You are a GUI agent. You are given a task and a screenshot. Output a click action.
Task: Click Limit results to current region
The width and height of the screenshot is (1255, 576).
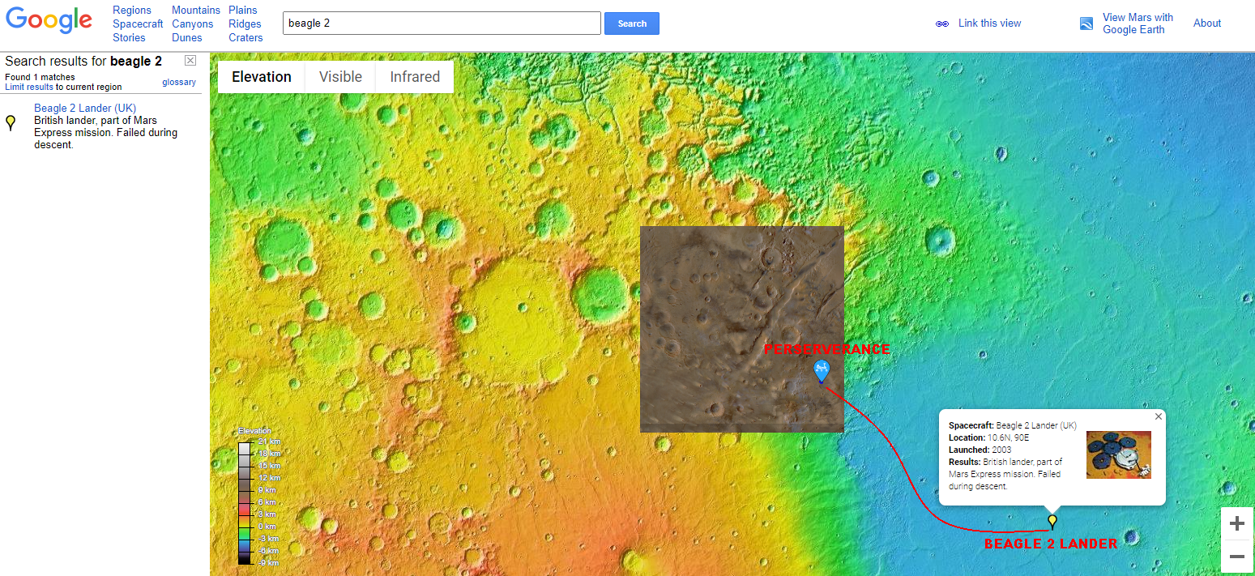tap(63, 87)
